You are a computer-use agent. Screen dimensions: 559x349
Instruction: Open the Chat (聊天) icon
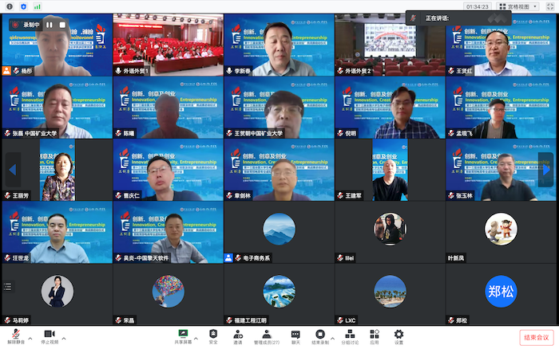pos(295,335)
